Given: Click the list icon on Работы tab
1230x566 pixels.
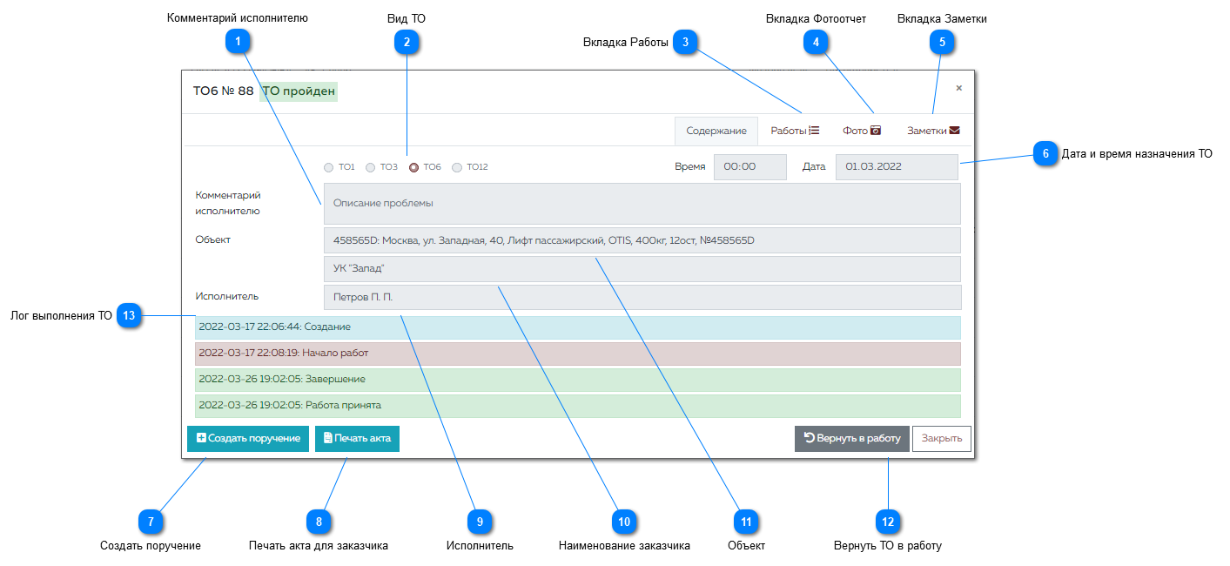Looking at the screenshot, I should point(814,131).
